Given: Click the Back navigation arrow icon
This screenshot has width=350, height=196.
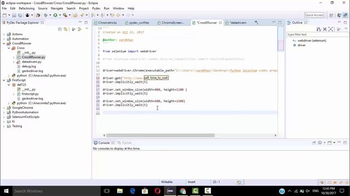Looking at the screenshot, I should 118,15.
